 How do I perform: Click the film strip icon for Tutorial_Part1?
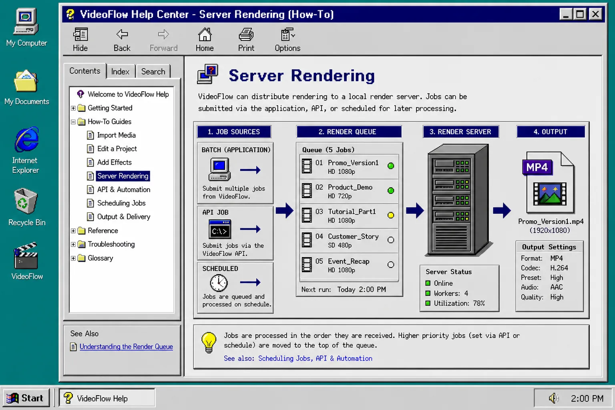click(307, 215)
